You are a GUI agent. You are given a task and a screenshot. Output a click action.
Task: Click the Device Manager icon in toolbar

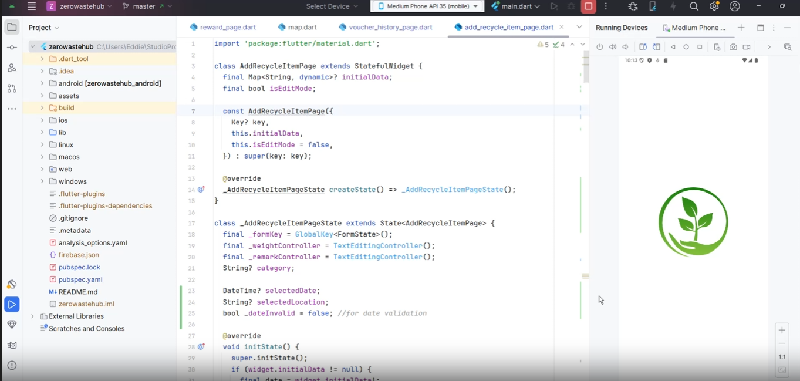pyautogui.click(x=653, y=6)
